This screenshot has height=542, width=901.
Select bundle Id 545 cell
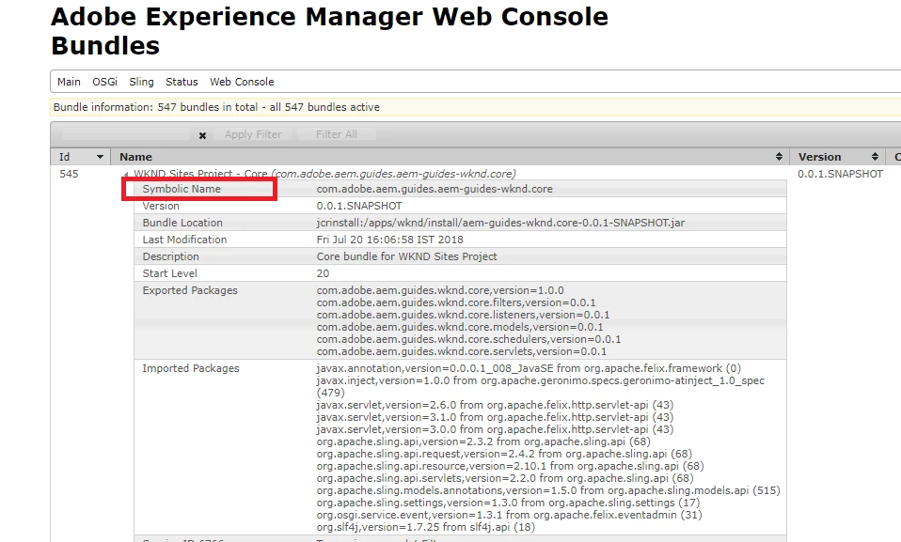(69, 174)
